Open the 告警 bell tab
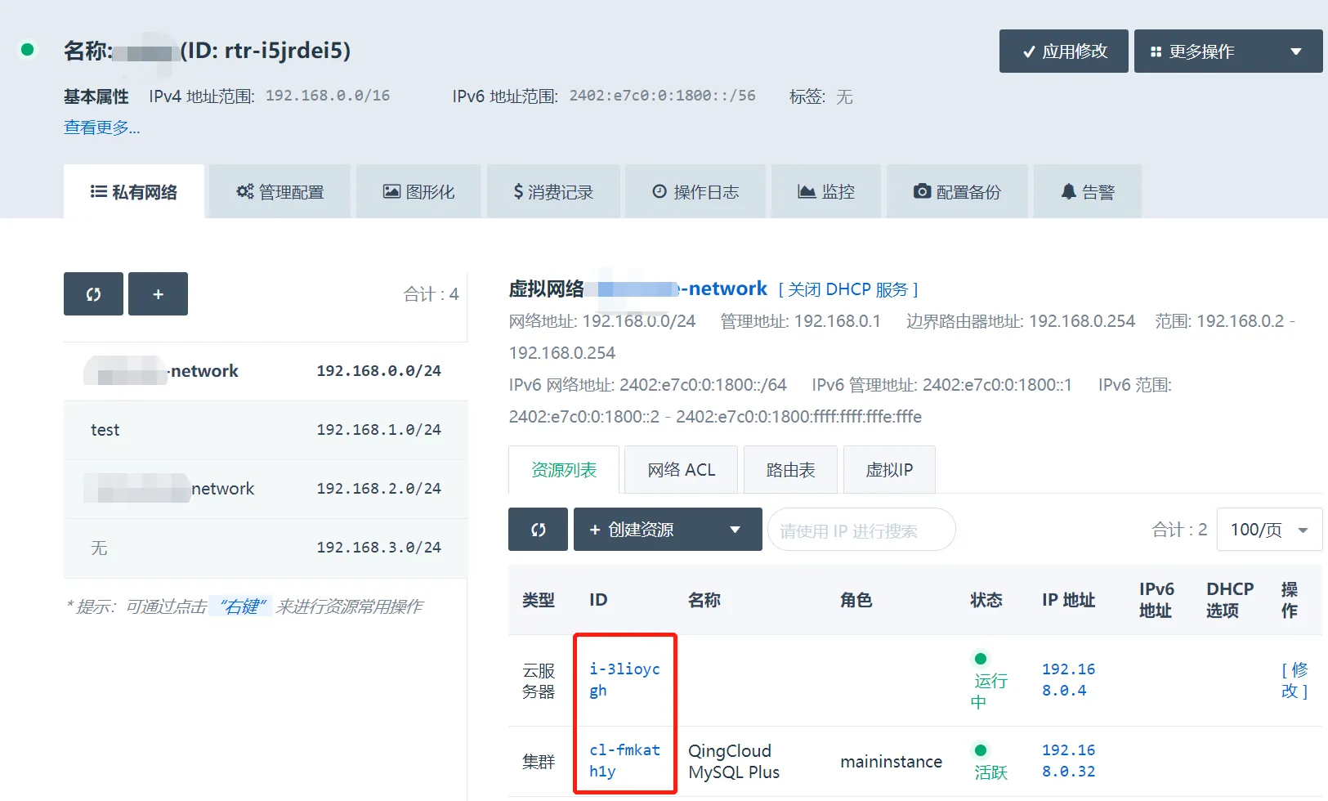Image resolution: width=1328 pixels, height=801 pixels. click(x=1087, y=192)
